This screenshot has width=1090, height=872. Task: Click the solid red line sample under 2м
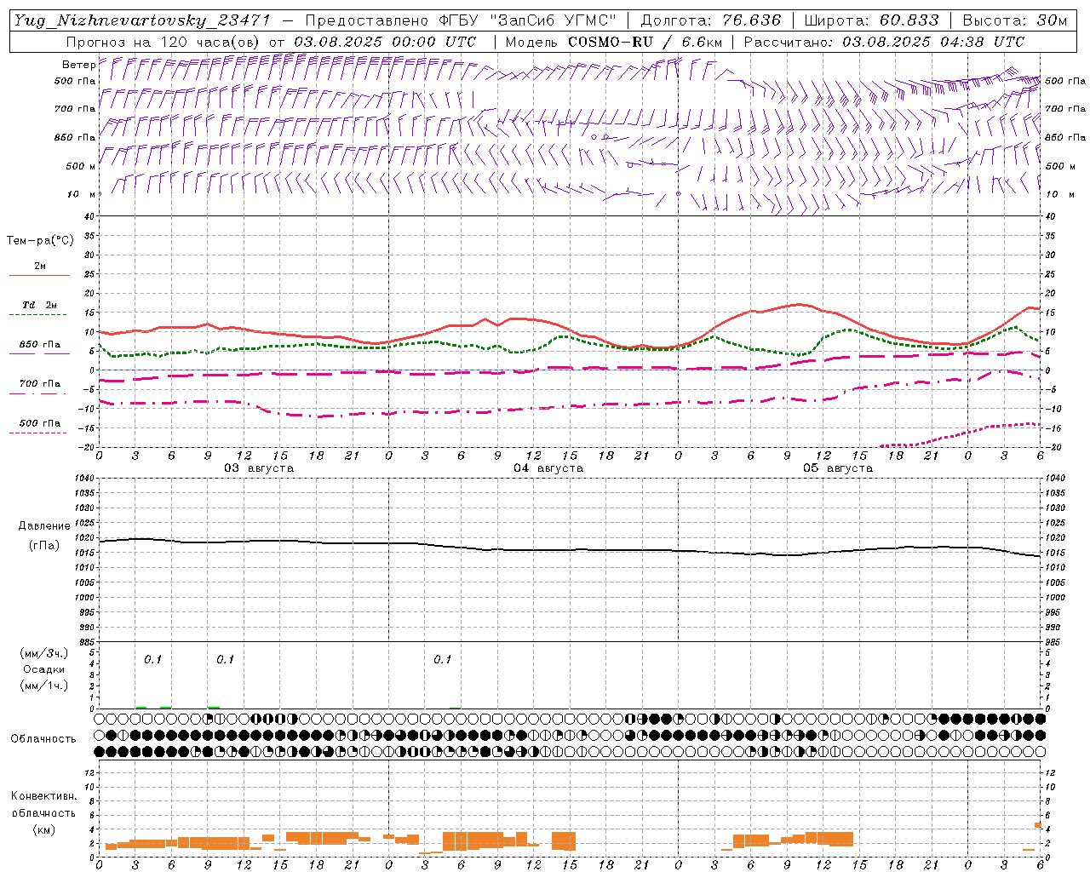coord(39,275)
